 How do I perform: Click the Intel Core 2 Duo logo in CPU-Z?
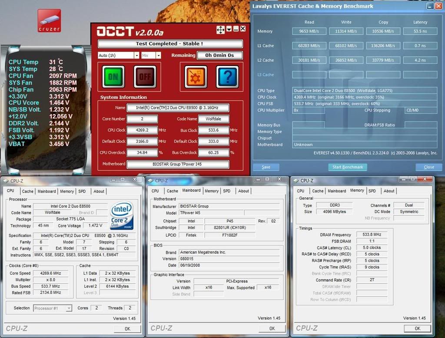[x=122, y=216]
